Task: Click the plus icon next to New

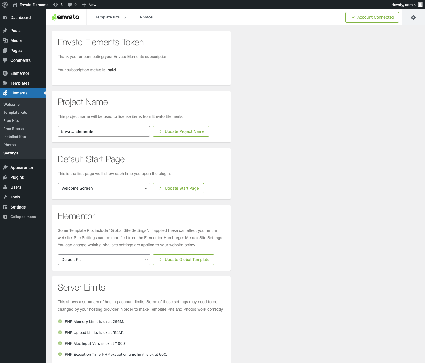Action: click(84, 5)
